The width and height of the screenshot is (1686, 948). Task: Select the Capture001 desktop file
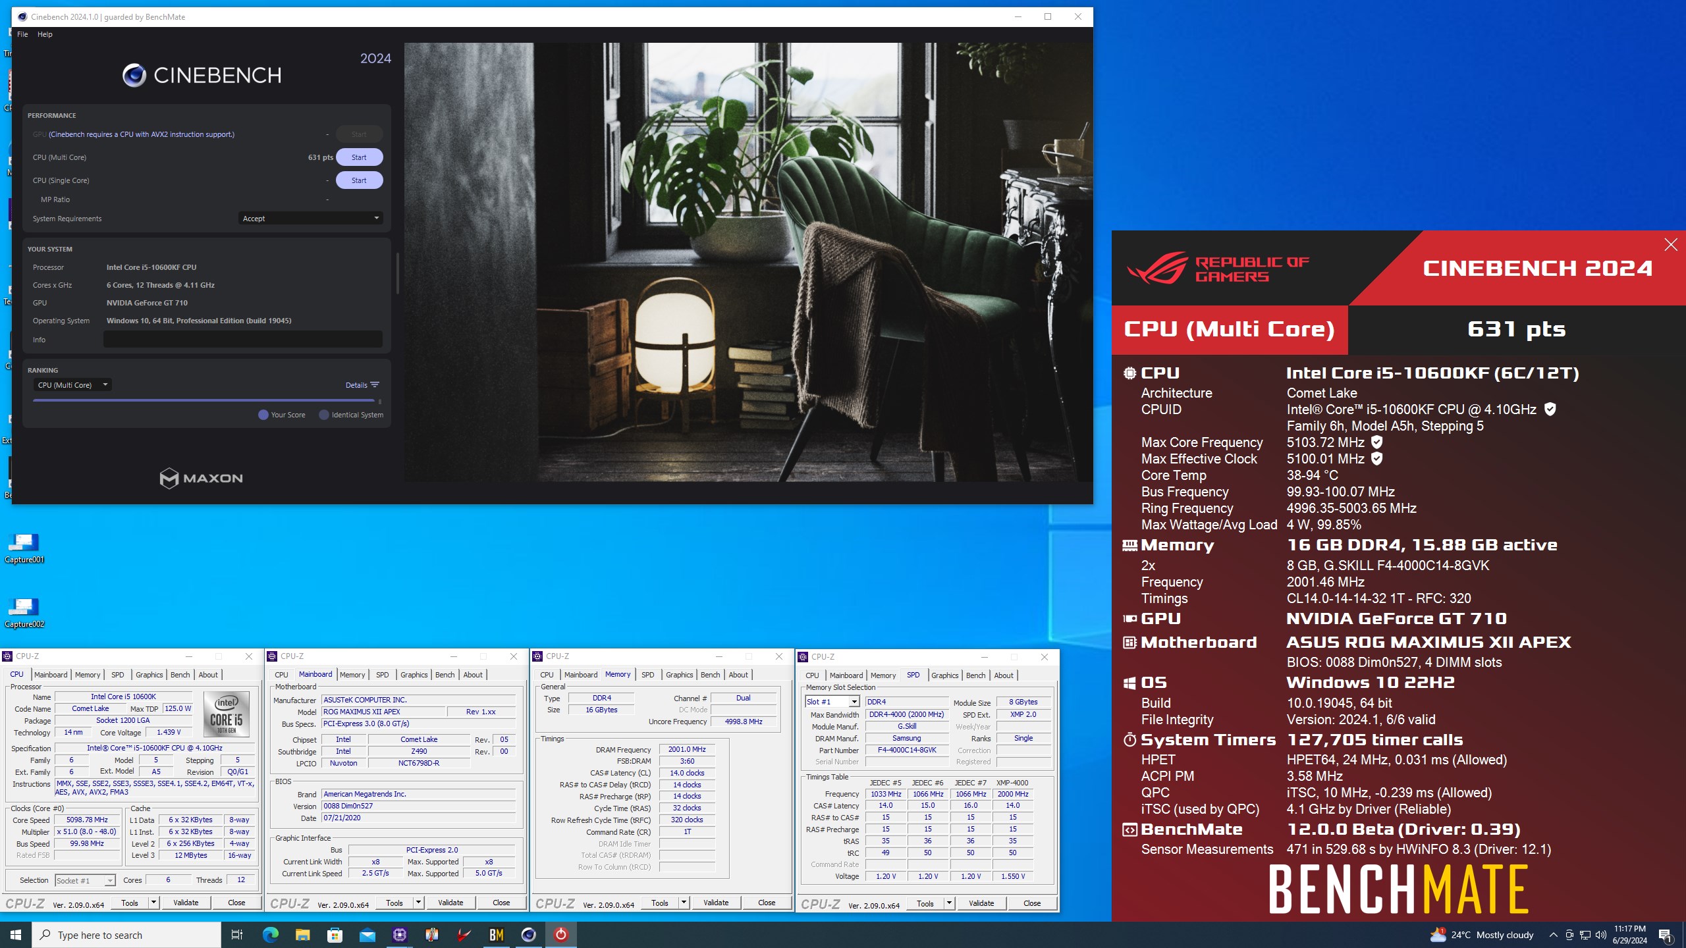[24, 548]
